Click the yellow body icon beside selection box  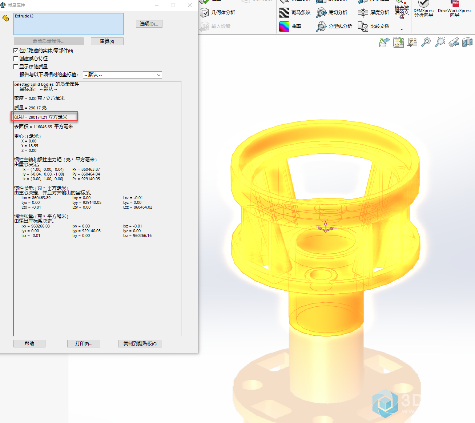[5, 18]
